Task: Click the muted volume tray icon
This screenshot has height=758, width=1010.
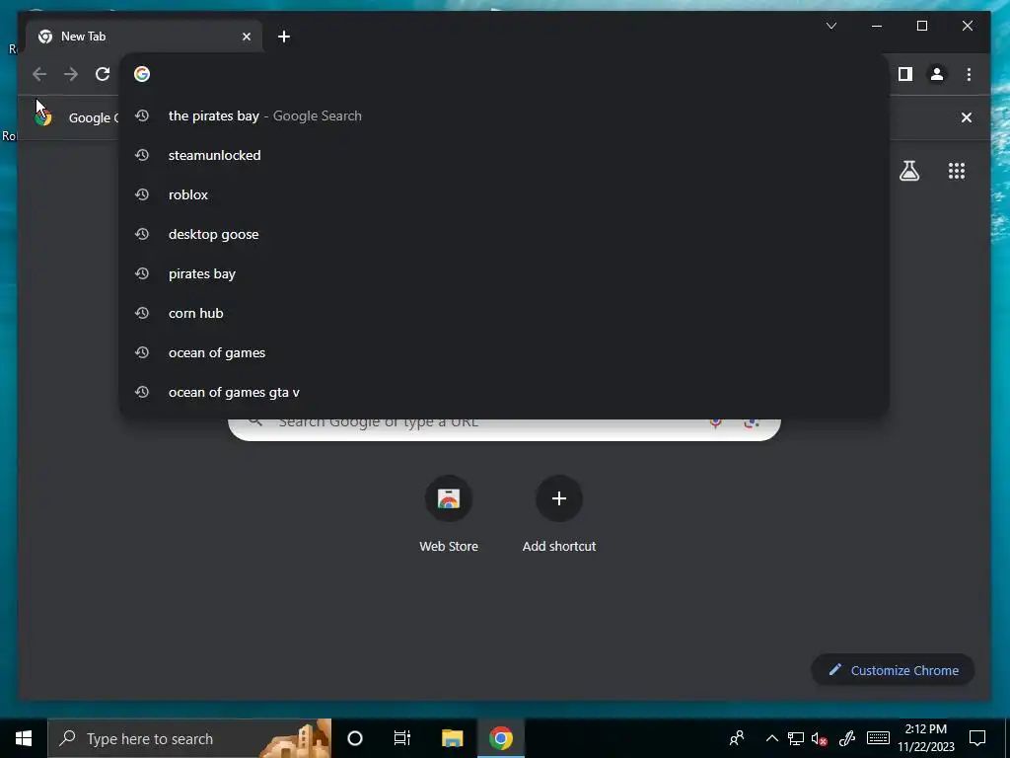Action: coord(820,738)
